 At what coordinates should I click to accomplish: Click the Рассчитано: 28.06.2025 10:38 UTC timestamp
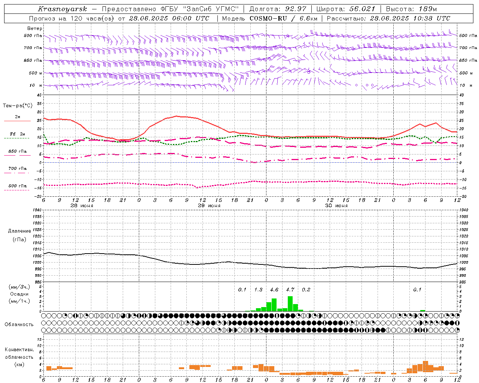point(388,18)
